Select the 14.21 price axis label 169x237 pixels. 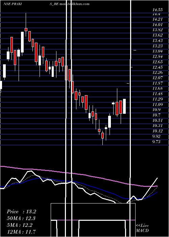pyautogui.click(x=158, y=19)
